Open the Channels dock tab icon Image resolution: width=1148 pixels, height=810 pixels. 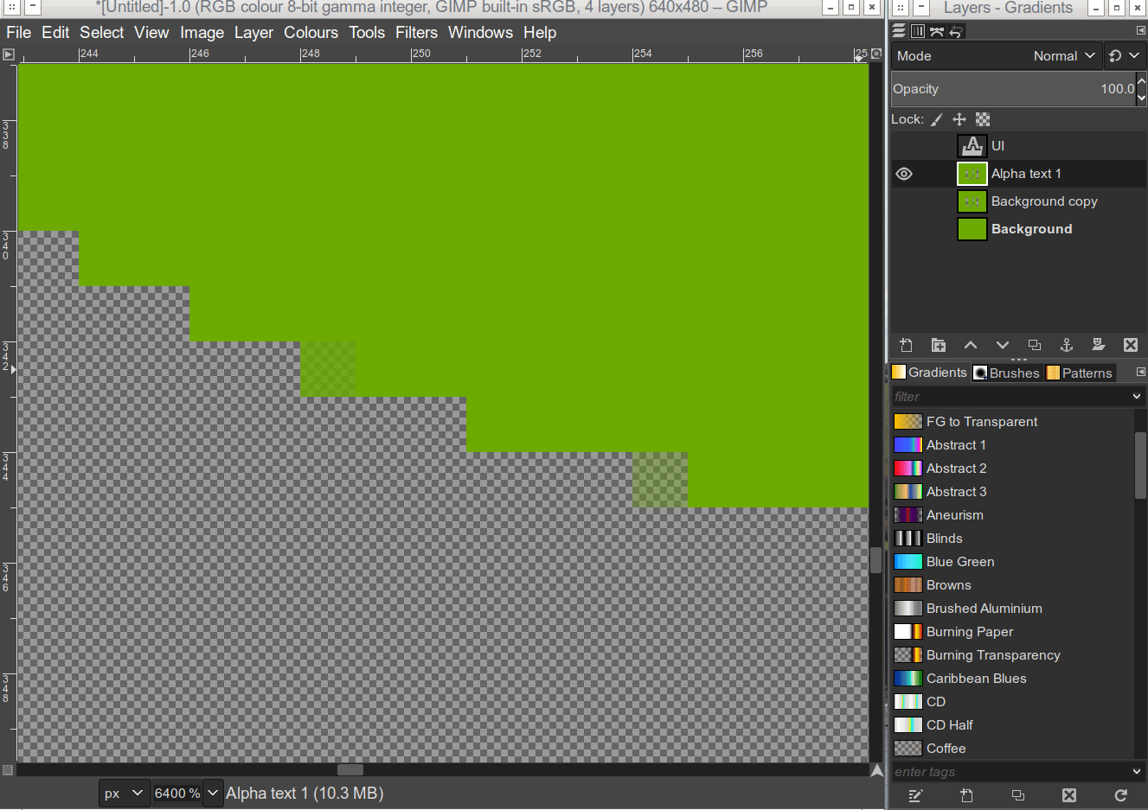point(918,31)
